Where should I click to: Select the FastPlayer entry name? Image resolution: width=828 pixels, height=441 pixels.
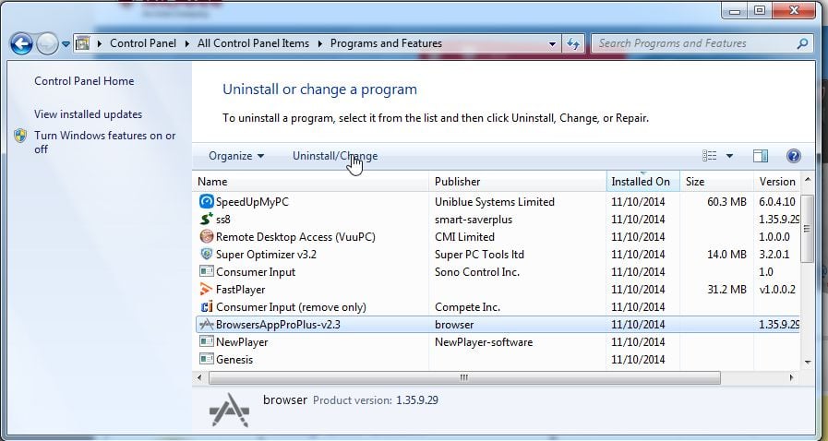(240, 289)
